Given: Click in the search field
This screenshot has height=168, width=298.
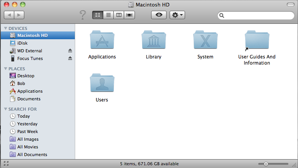Looking at the screenshot, I should 256,15.
